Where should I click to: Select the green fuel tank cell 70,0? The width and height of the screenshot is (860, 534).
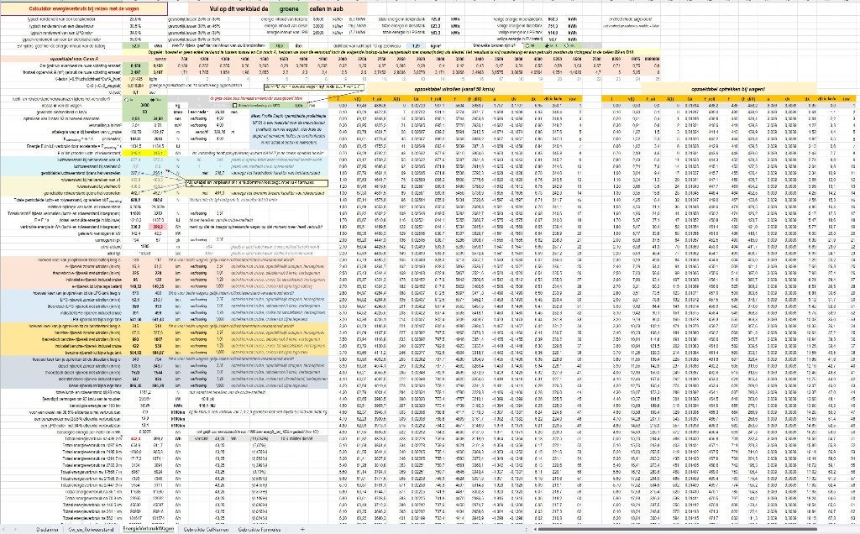pyautogui.click(x=279, y=45)
